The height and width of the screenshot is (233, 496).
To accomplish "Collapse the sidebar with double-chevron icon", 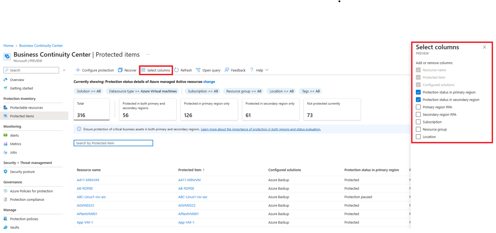I will tap(64, 70).
